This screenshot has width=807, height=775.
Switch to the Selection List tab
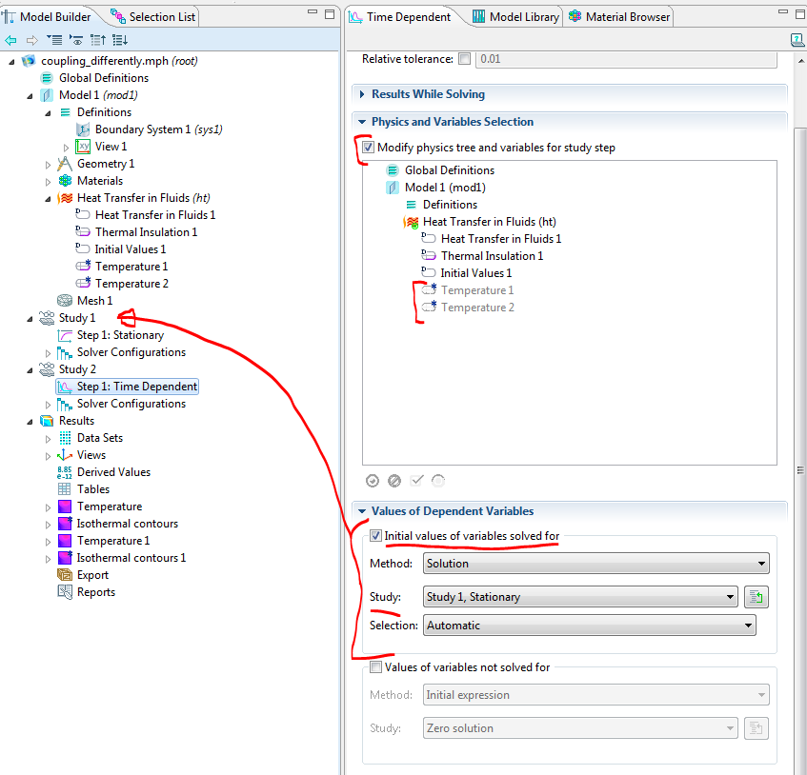coord(162,16)
